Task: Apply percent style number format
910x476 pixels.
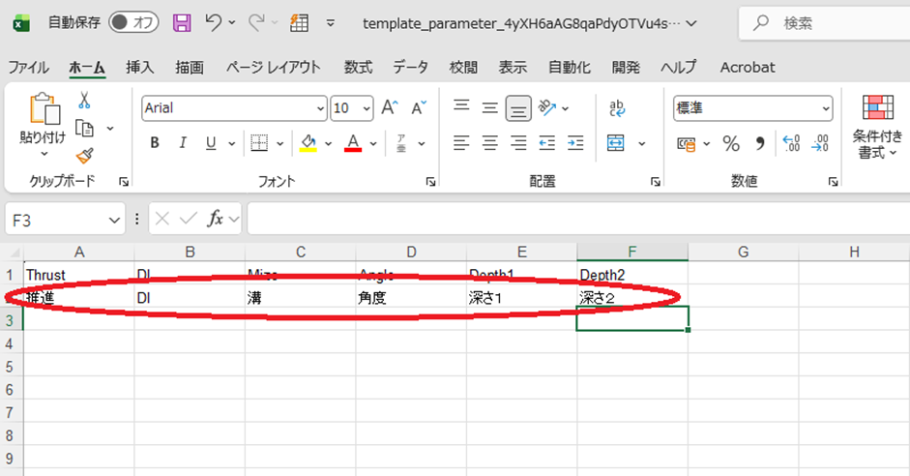Action: click(x=731, y=144)
